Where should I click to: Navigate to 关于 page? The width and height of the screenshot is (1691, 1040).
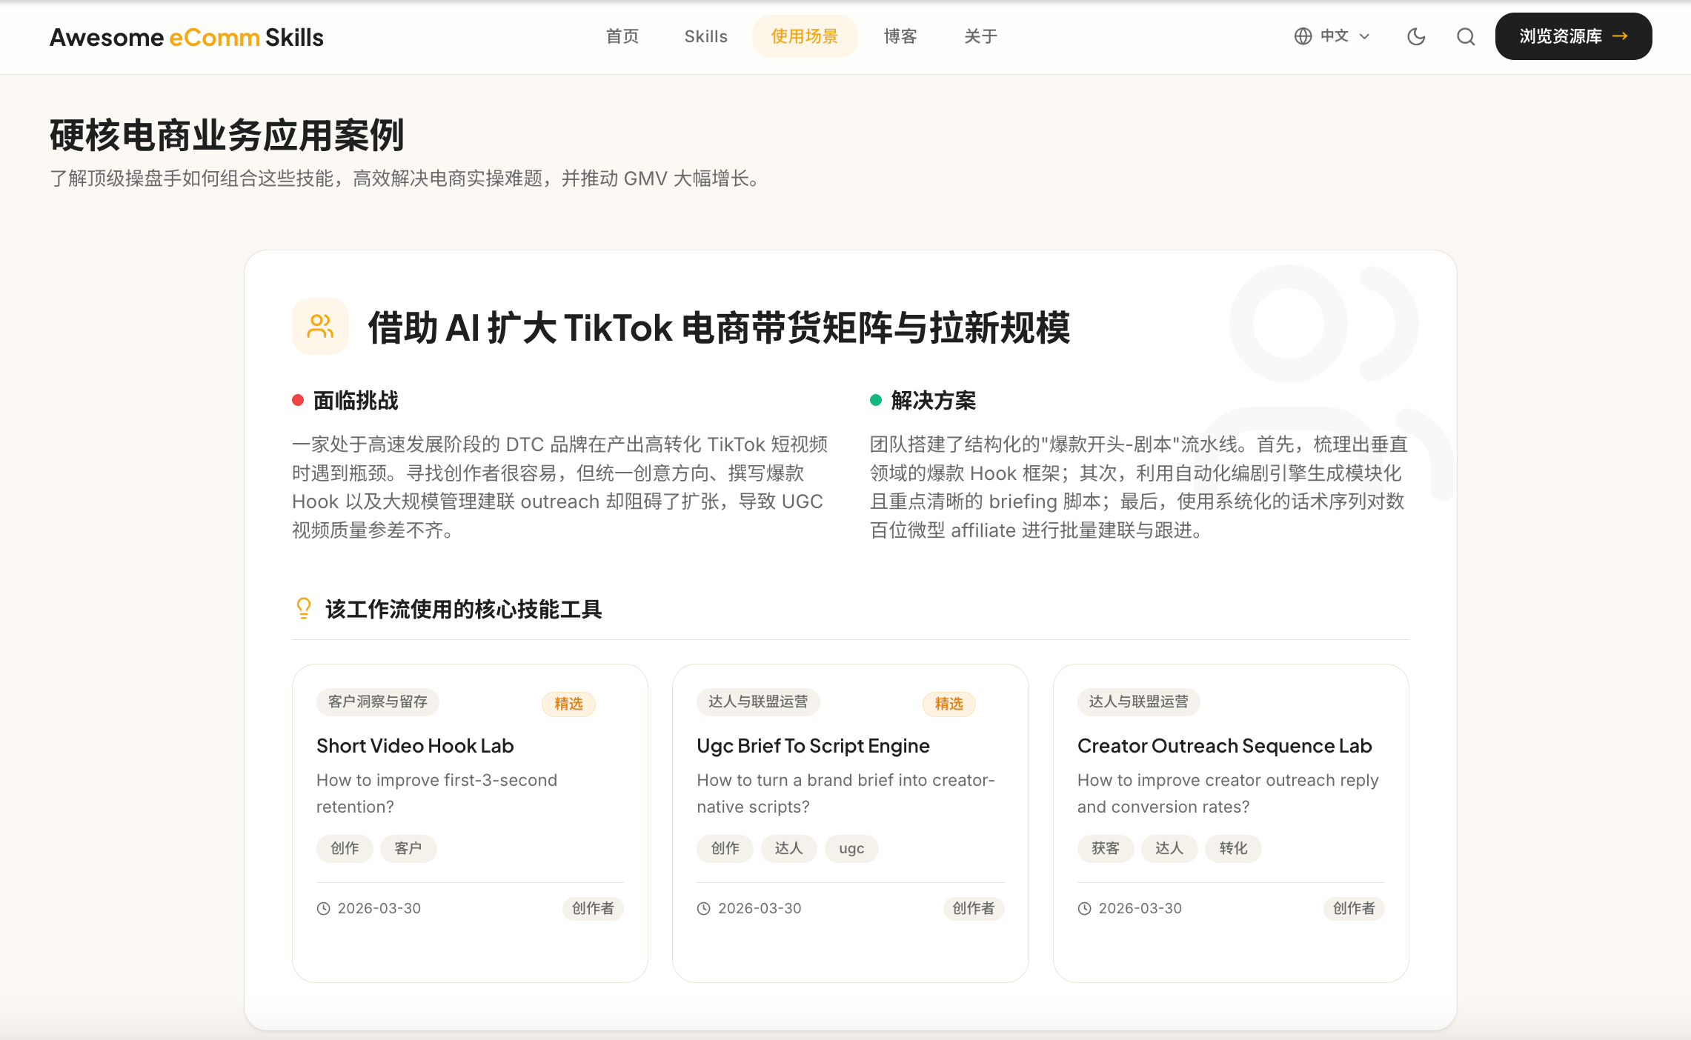point(980,36)
